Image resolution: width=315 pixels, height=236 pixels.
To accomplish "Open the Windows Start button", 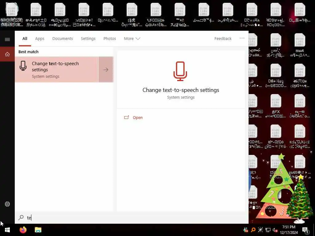I will (x=7, y=230).
